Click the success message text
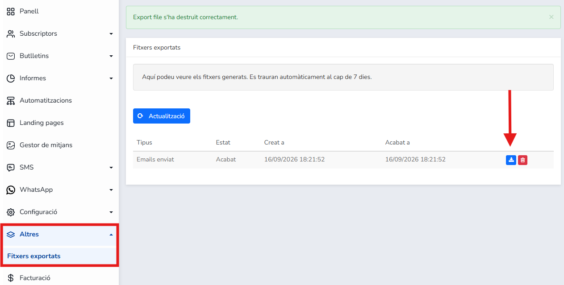Image resolution: width=564 pixels, height=285 pixels. [x=185, y=17]
